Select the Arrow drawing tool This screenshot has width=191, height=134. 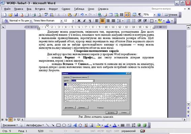click(53, 125)
